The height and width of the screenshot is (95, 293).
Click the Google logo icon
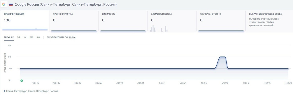point(4,4)
